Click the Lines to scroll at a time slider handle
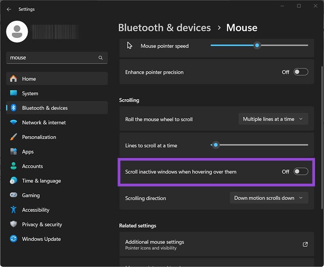The height and width of the screenshot is (267, 324). click(216, 145)
